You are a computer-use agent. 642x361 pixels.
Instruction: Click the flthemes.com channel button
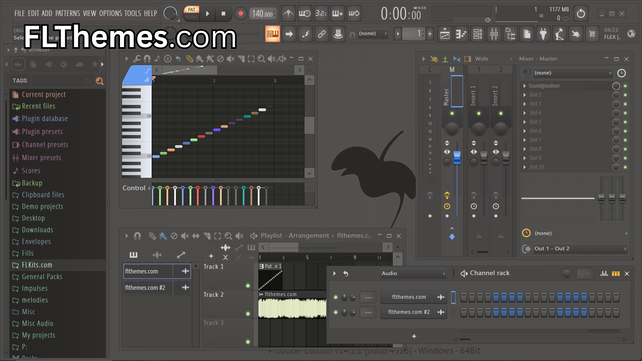(414, 297)
